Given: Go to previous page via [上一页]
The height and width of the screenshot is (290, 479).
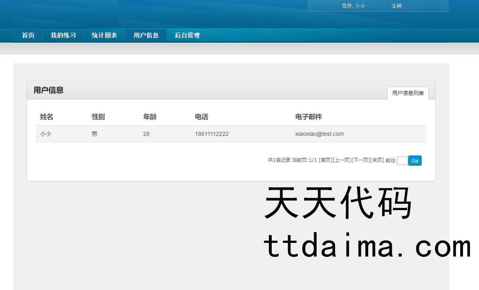Looking at the screenshot, I should [x=342, y=160].
